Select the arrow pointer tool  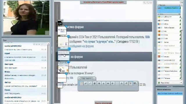click(x=130, y=83)
